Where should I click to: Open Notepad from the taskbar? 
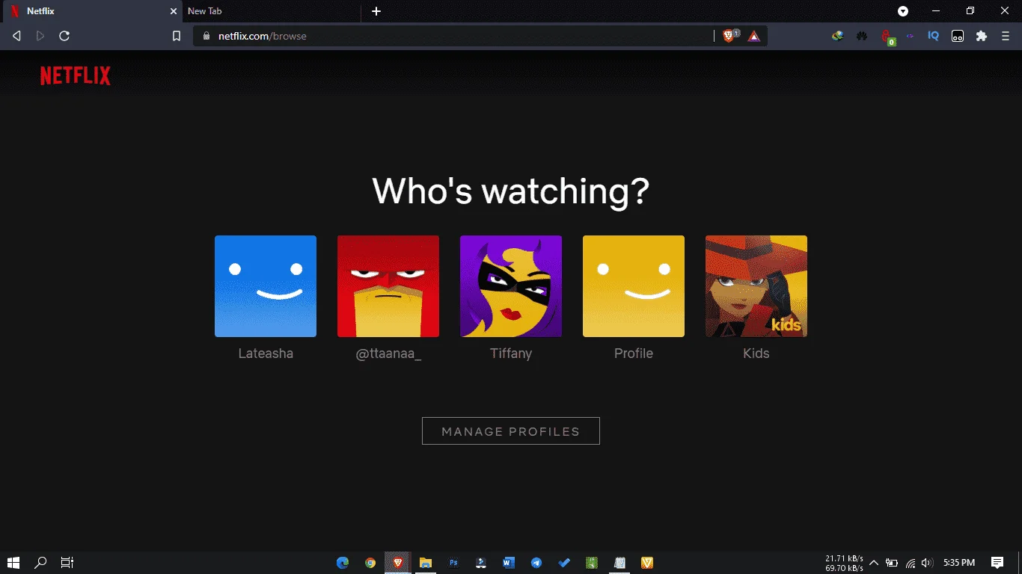pyautogui.click(x=619, y=563)
